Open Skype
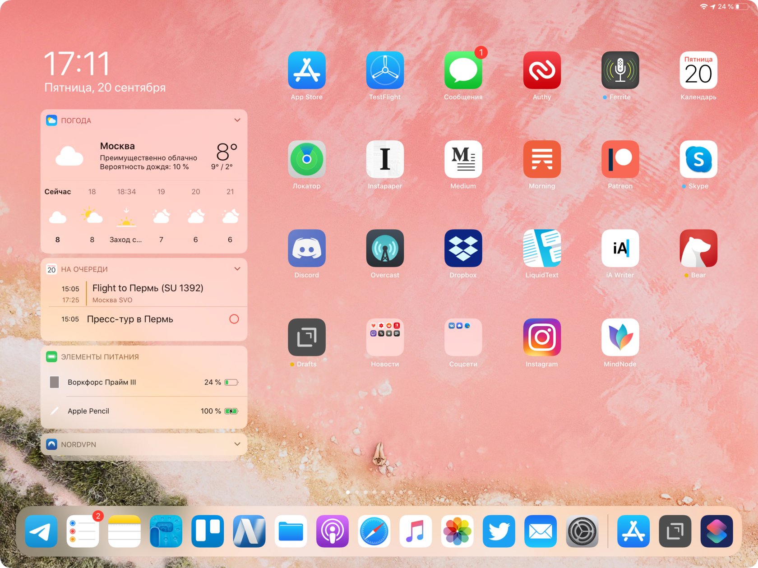The width and height of the screenshot is (758, 568). click(x=698, y=159)
